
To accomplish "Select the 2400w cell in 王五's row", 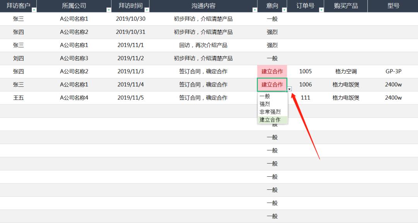I will click(393, 98).
